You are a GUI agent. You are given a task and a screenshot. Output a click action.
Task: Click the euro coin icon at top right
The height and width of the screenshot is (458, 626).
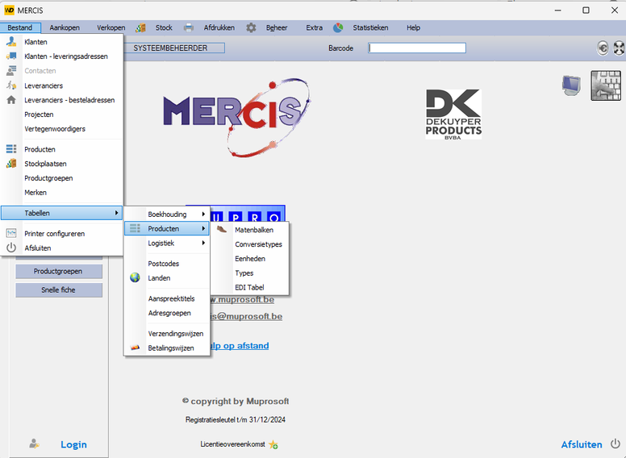tap(603, 48)
